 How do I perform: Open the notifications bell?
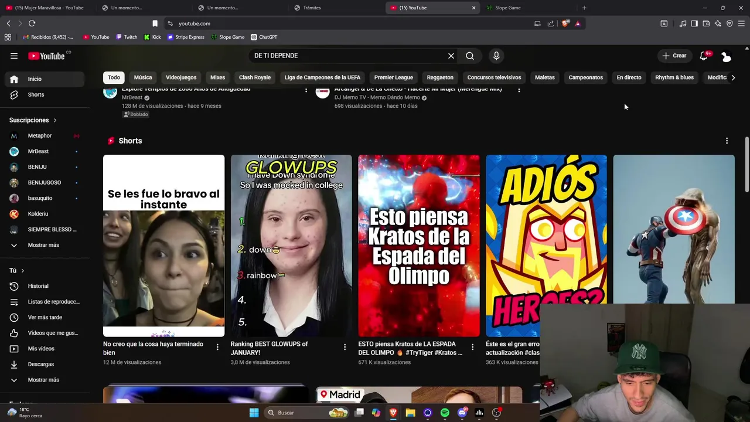click(x=704, y=56)
